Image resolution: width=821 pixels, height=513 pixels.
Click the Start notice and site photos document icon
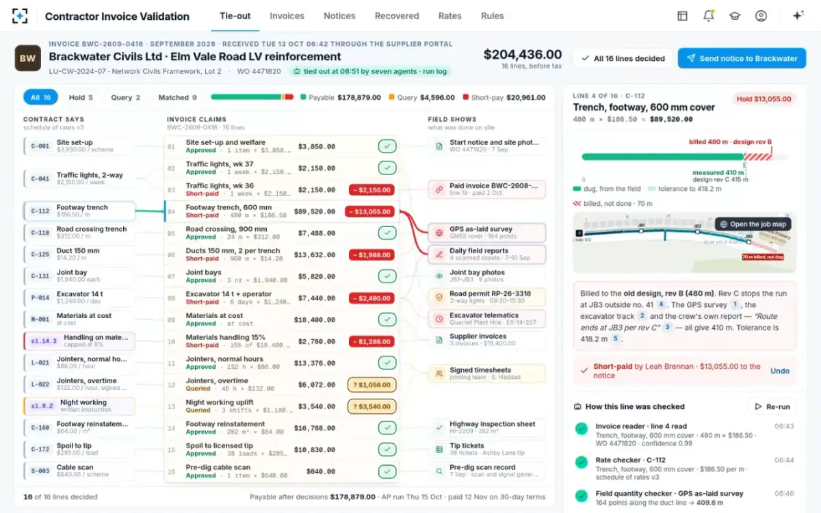(x=439, y=146)
